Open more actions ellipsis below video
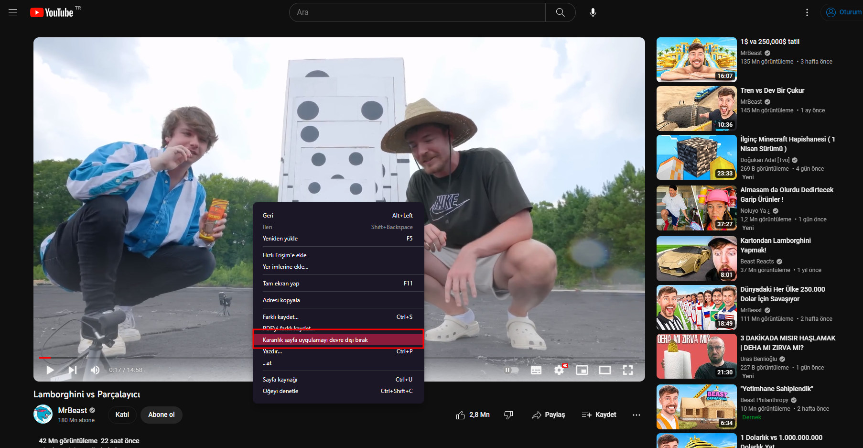This screenshot has height=448, width=863. pos(636,415)
